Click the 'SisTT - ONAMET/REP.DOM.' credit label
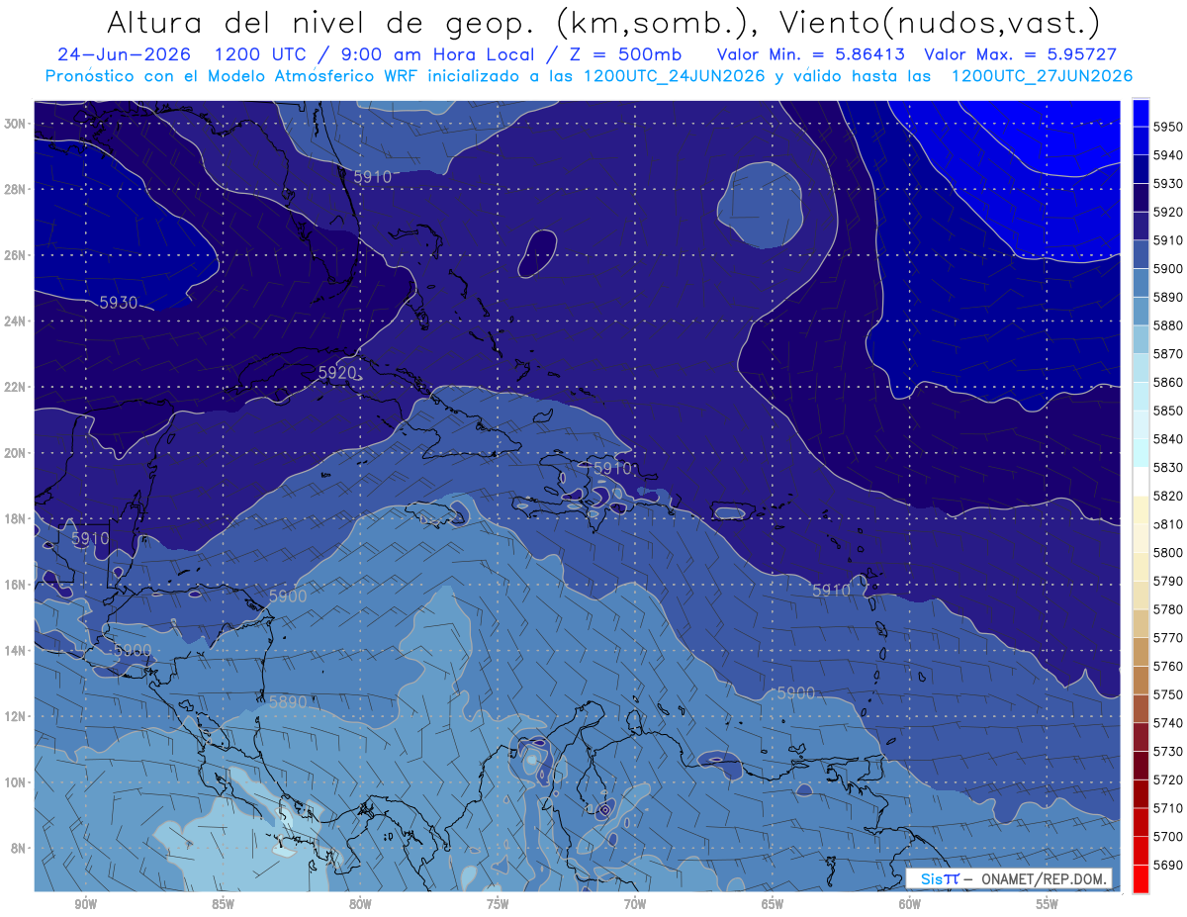1187x917 pixels. click(x=1010, y=879)
